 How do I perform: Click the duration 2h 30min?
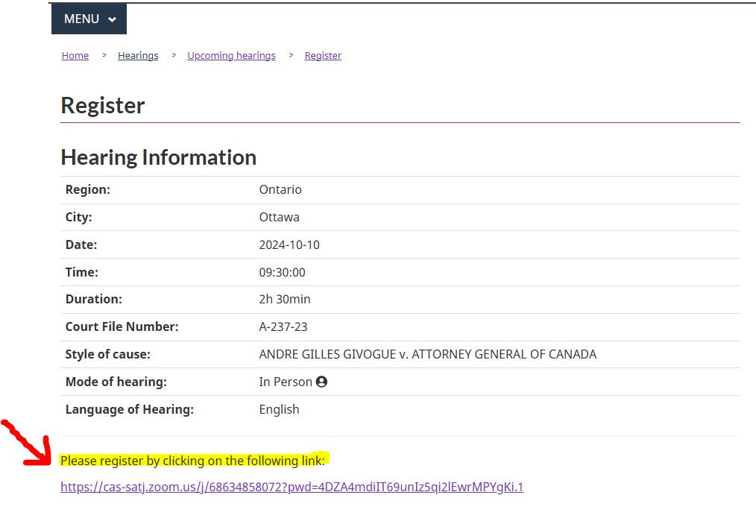point(285,300)
